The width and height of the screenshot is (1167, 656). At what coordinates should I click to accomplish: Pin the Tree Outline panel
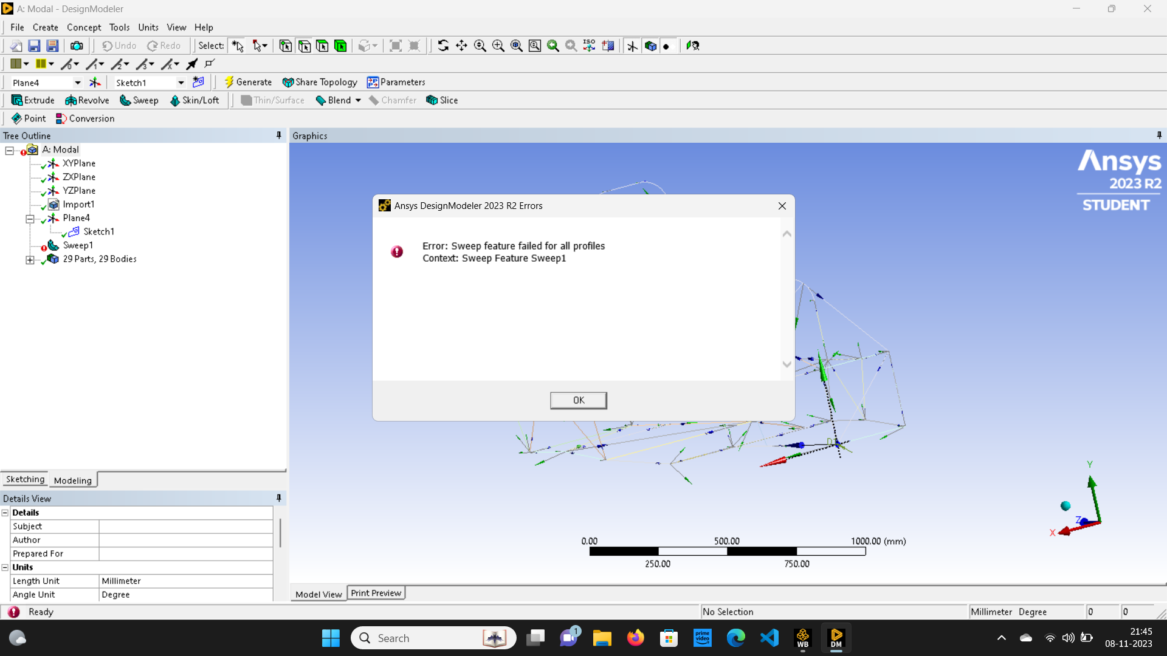pyautogui.click(x=279, y=135)
